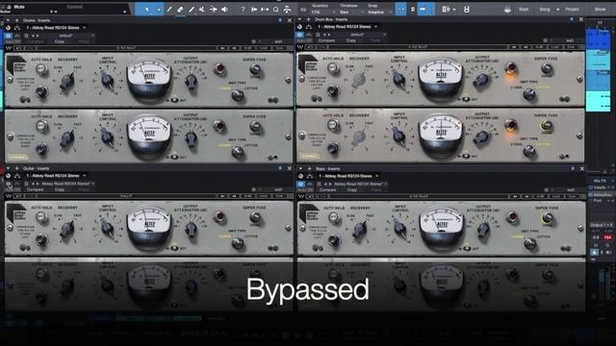This screenshot has height=346, width=616.
Task: Click the plugin options icon in Drum Bus header
Action: (299, 27)
